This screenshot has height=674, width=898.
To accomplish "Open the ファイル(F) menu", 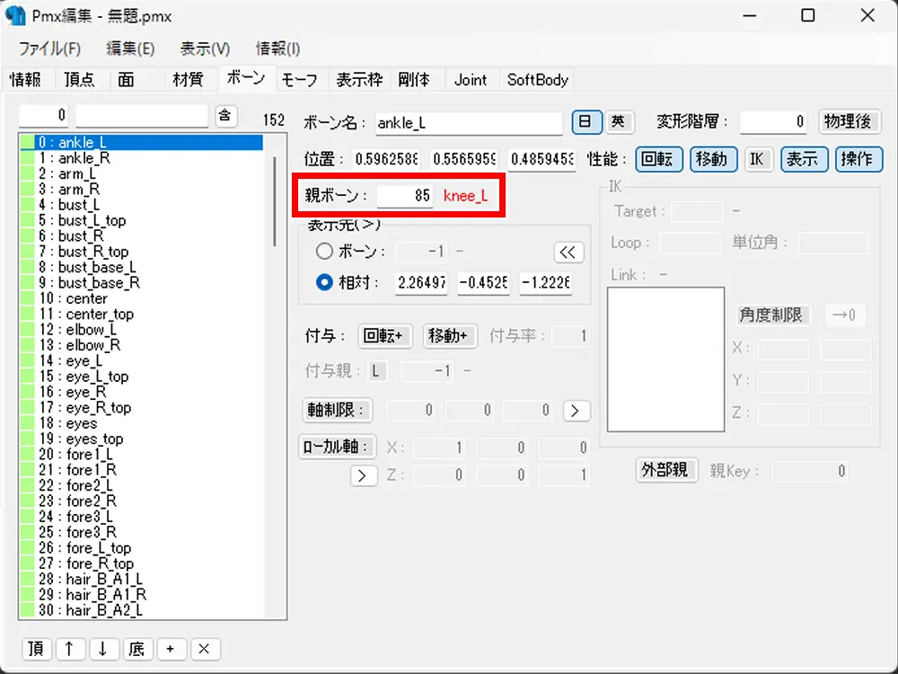I will (49, 49).
